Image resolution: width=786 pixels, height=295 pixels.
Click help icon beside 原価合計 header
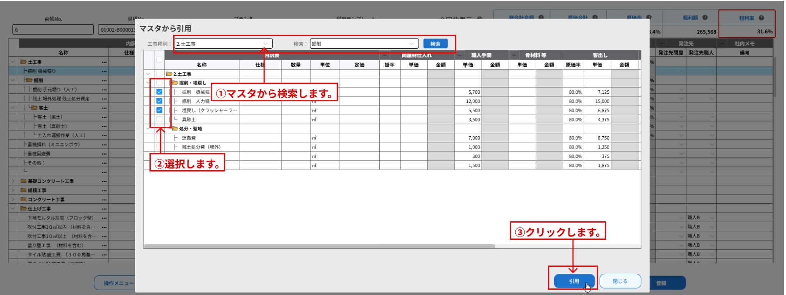(x=595, y=17)
